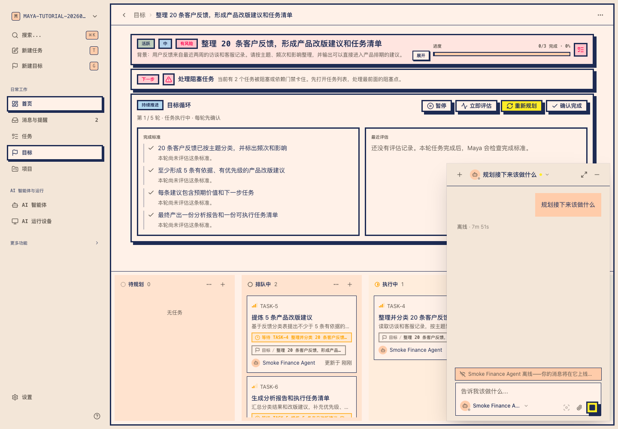This screenshot has height=429, width=618.
Task: Click the help question-mark icon
Action: 97,416
